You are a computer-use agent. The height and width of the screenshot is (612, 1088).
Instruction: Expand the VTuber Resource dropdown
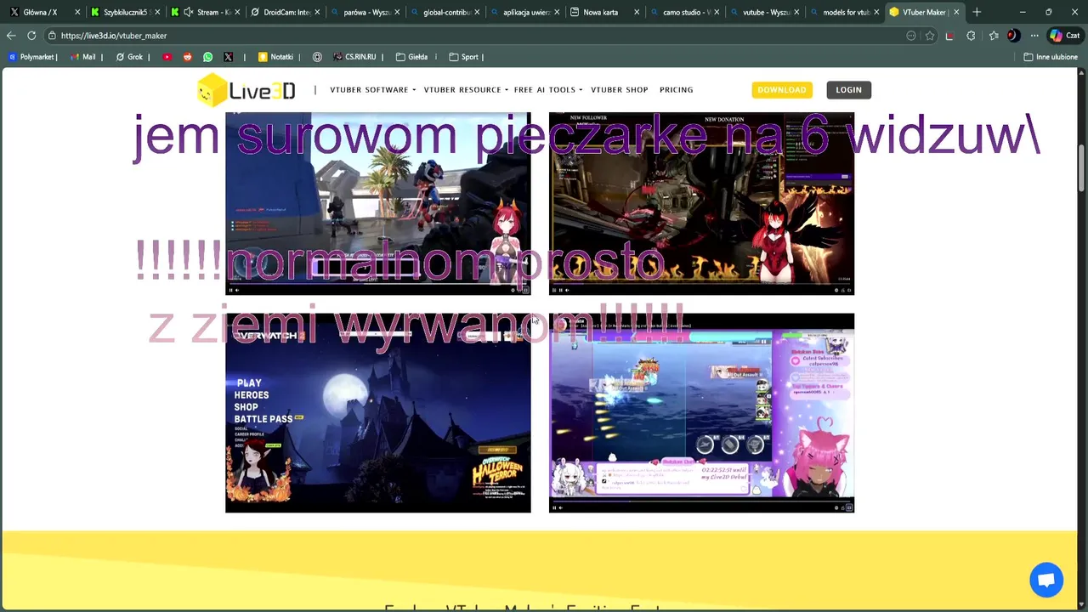(465, 90)
